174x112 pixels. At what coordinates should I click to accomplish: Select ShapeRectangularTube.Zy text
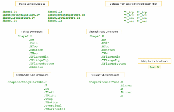pos(21,15)
